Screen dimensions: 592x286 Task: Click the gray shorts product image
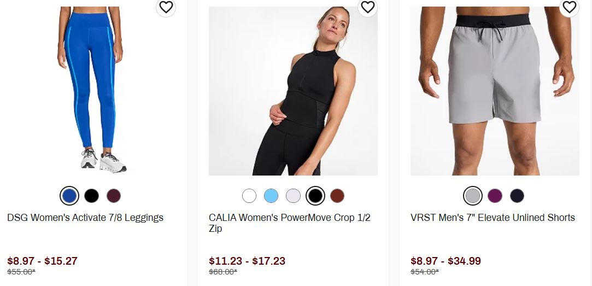coord(495,91)
